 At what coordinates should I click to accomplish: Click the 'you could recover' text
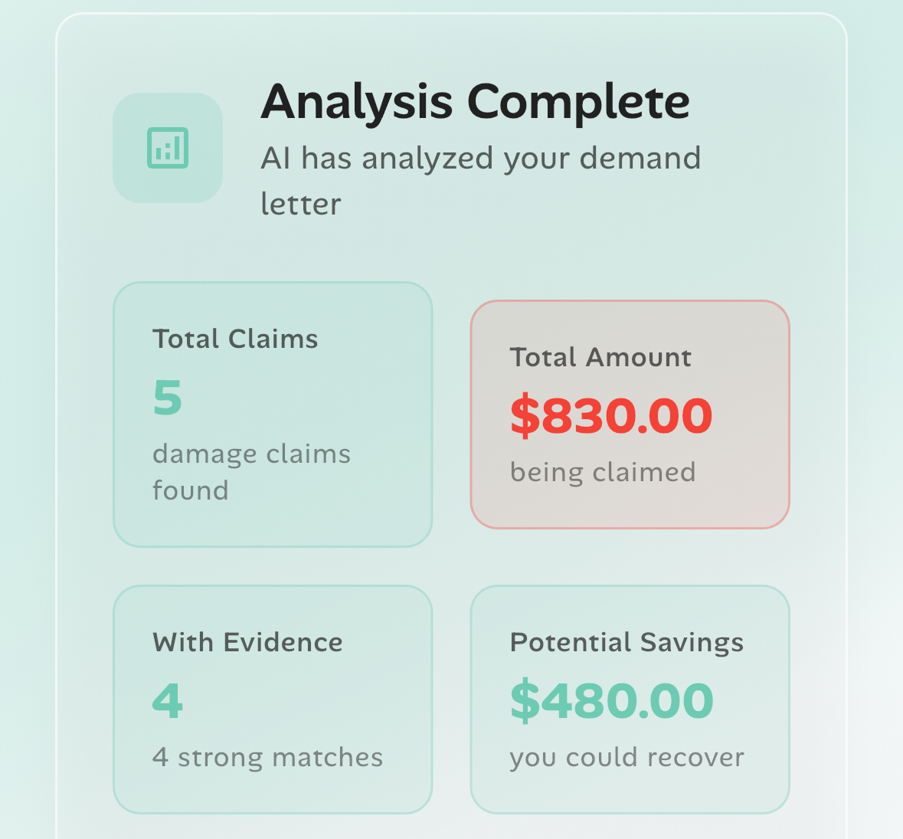tap(627, 757)
